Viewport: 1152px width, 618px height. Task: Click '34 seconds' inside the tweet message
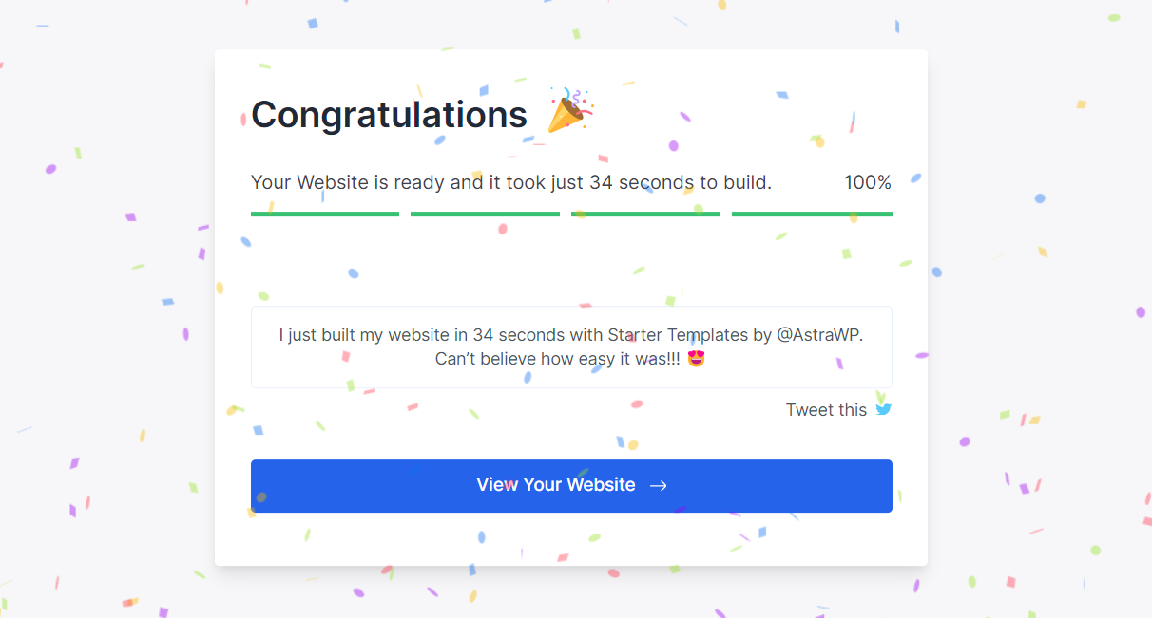click(x=519, y=335)
